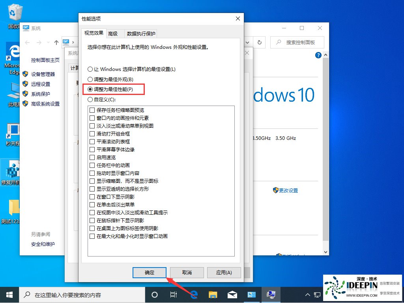Select the 自定义 radio button
This screenshot has width=404, height=303.
90,100
